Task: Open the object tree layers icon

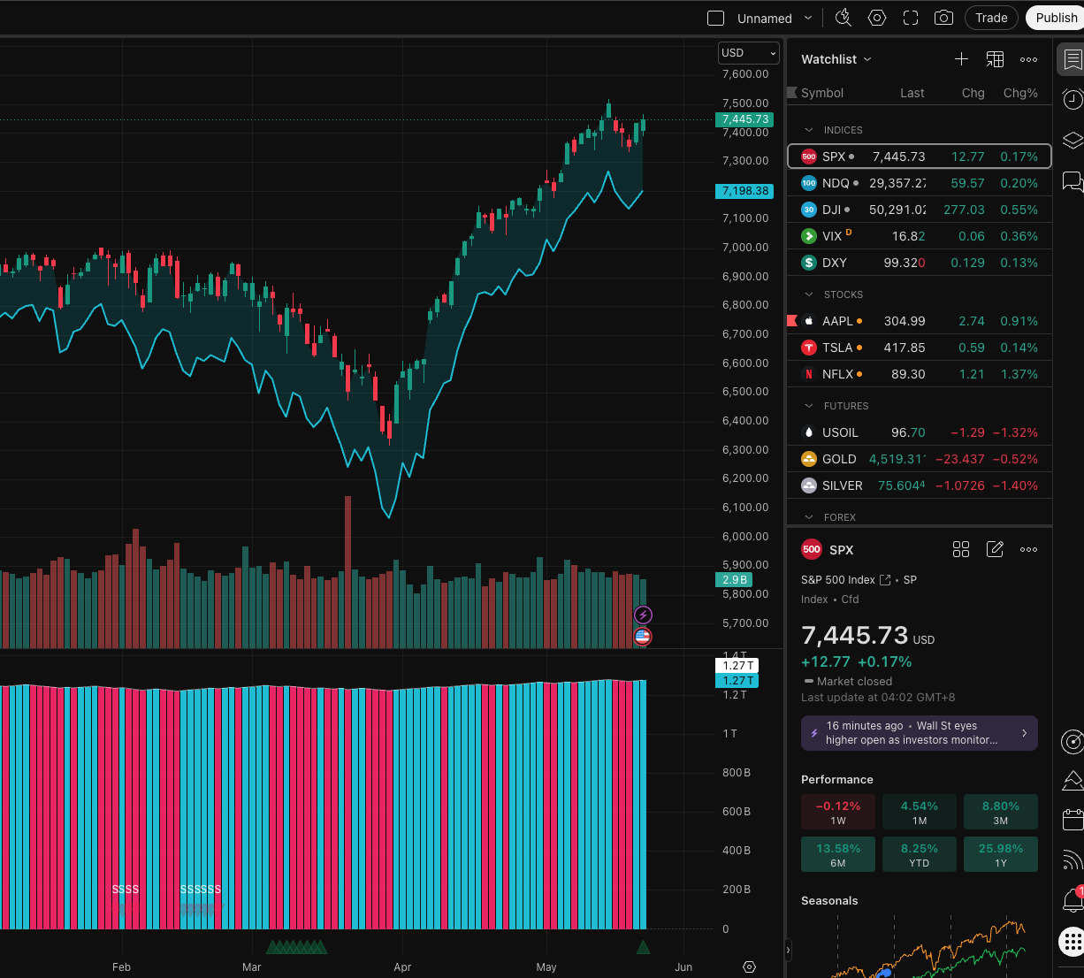Action: (x=1072, y=141)
